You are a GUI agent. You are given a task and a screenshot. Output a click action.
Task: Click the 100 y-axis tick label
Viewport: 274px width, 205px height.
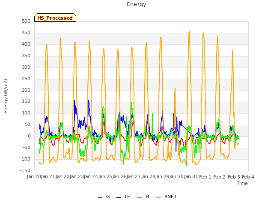click(26, 113)
